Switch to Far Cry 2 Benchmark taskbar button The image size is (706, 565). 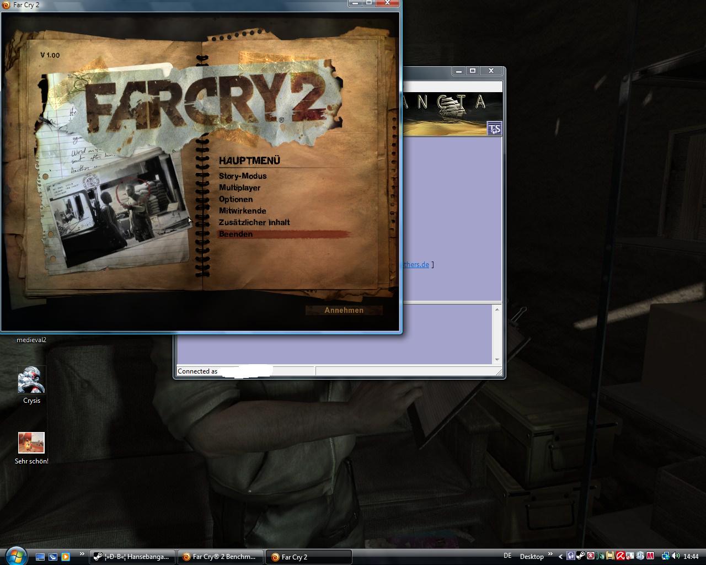tap(221, 557)
